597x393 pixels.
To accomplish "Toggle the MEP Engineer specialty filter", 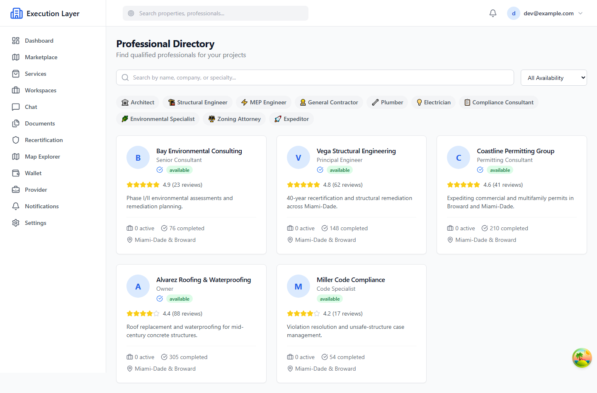I will 264,102.
